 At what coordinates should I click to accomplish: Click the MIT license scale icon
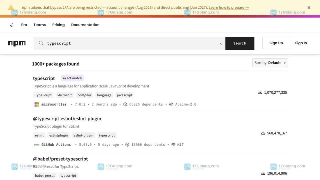click(x=173, y=145)
